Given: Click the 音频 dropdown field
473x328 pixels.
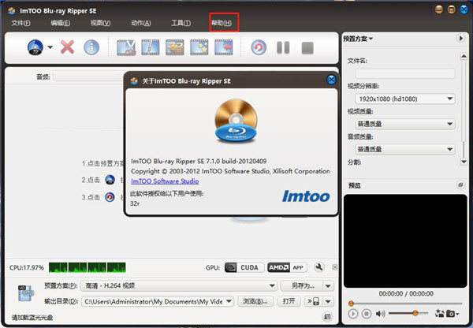Looking at the screenshot, I should coord(88,76).
